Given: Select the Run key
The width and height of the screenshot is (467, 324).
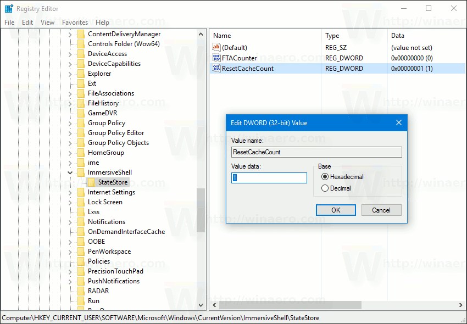Looking at the screenshot, I should 93,301.
